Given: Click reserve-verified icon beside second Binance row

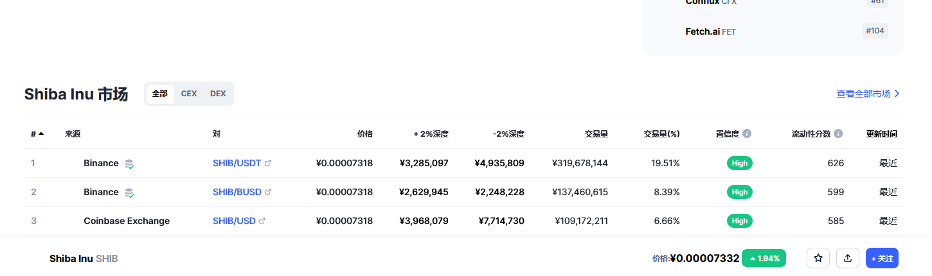Looking at the screenshot, I should click(x=129, y=193).
